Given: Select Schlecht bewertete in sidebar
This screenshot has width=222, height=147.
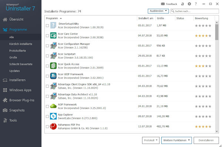Looking at the screenshot, I should [x=21, y=64].
